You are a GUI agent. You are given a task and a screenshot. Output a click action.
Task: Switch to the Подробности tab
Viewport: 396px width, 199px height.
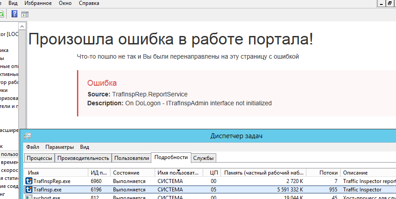[x=171, y=157]
